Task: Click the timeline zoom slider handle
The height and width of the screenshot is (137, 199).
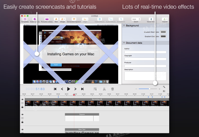Action: (x=150, y=89)
